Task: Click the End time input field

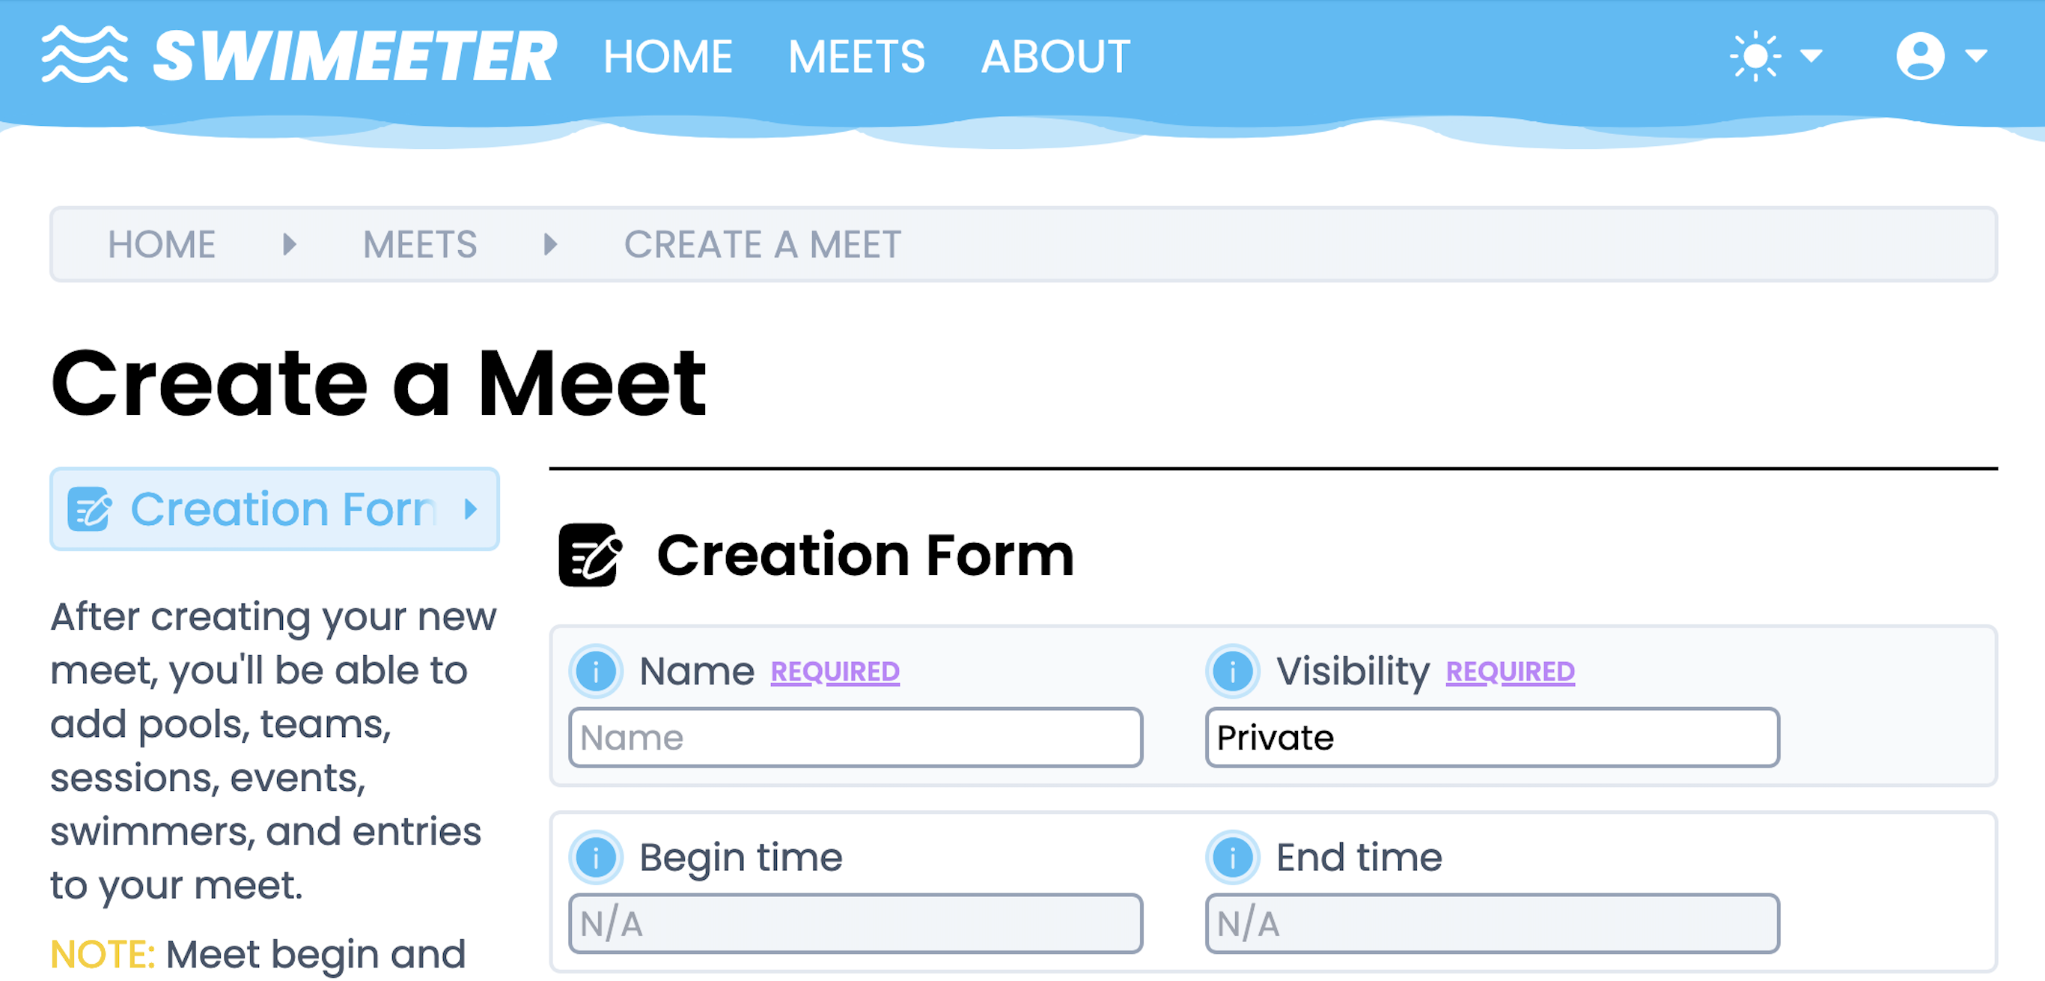Action: tap(1492, 923)
